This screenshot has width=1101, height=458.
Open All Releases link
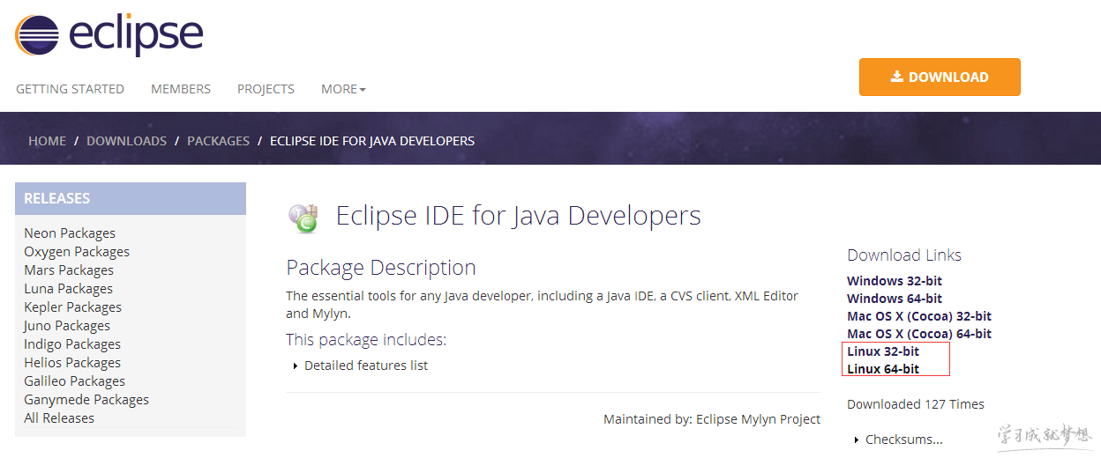pyautogui.click(x=59, y=418)
